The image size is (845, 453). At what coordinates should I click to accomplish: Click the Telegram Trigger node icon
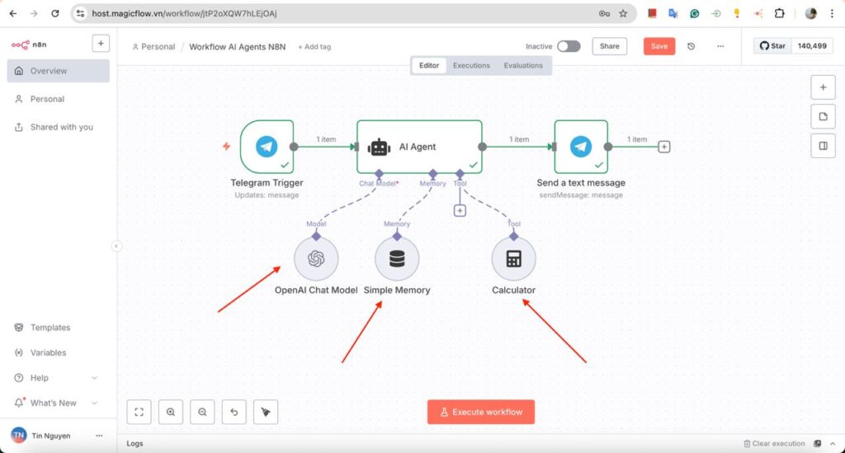pos(267,147)
